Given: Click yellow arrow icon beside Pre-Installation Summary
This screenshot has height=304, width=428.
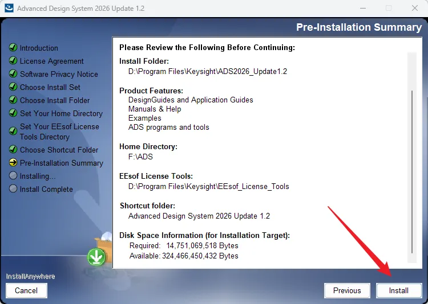Looking at the screenshot, I should point(13,163).
